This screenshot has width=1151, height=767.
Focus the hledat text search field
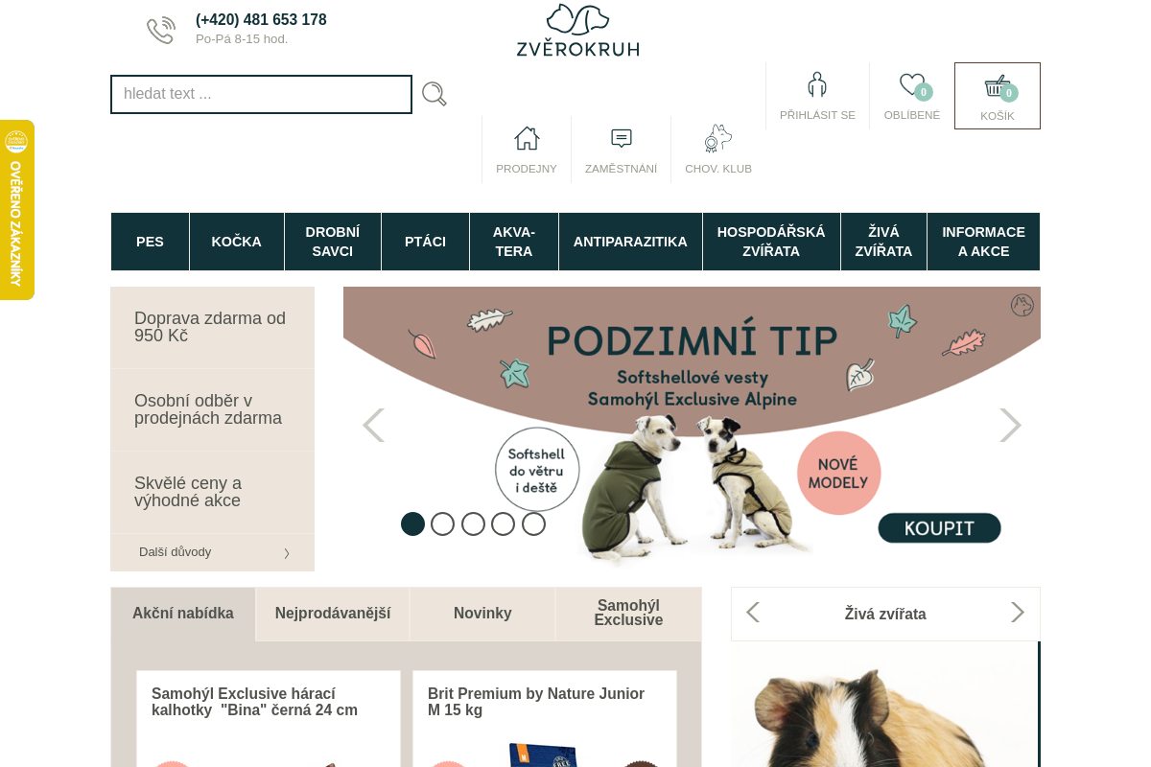click(261, 94)
